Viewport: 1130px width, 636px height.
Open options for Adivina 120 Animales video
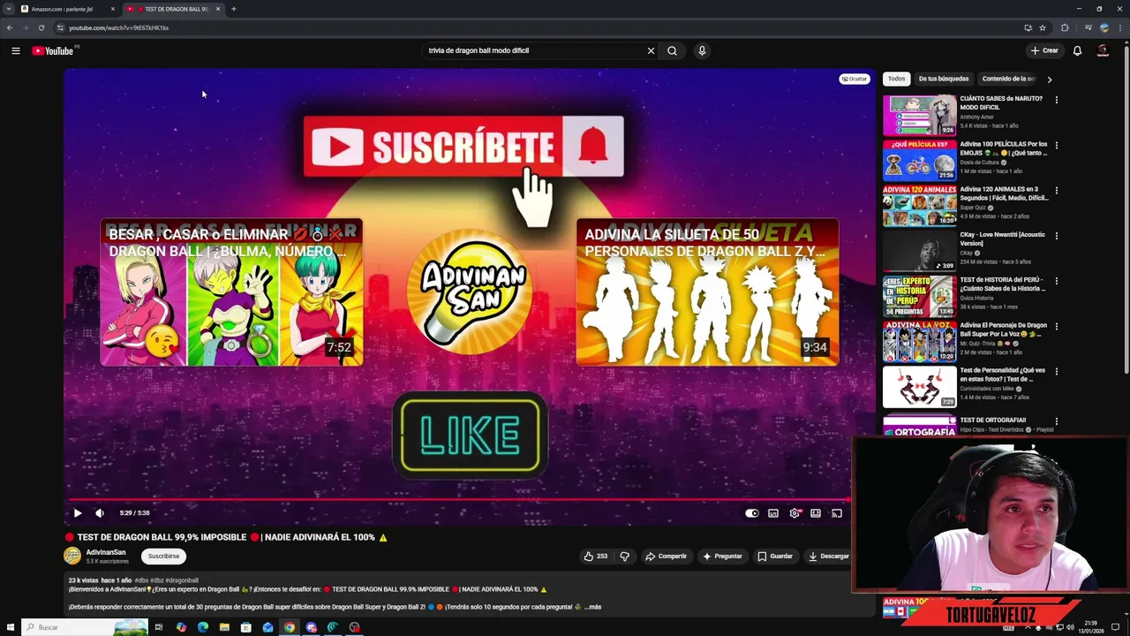[x=1057, y=190]
